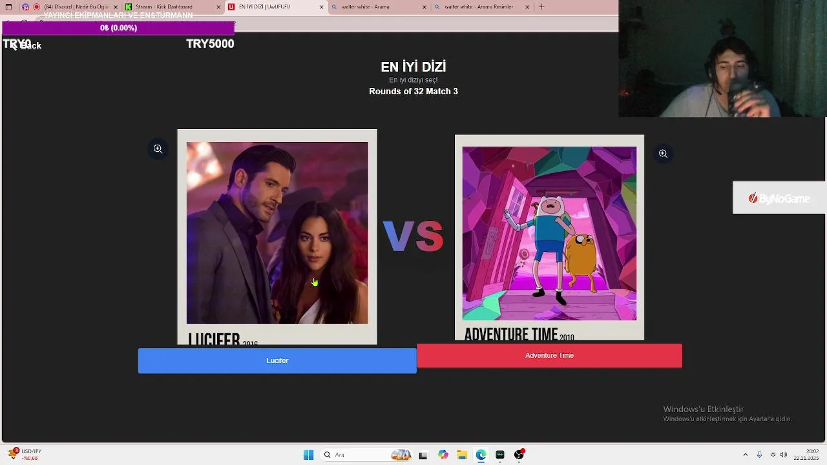
Task: Show hidden system tray icons
Action: point(745,455)
